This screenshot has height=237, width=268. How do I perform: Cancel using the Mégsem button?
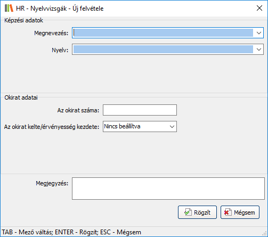240,213
